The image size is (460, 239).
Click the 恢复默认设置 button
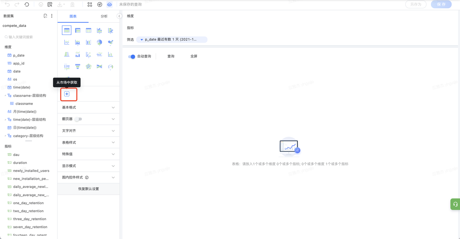pyautogui.click(x=88, y=189)
